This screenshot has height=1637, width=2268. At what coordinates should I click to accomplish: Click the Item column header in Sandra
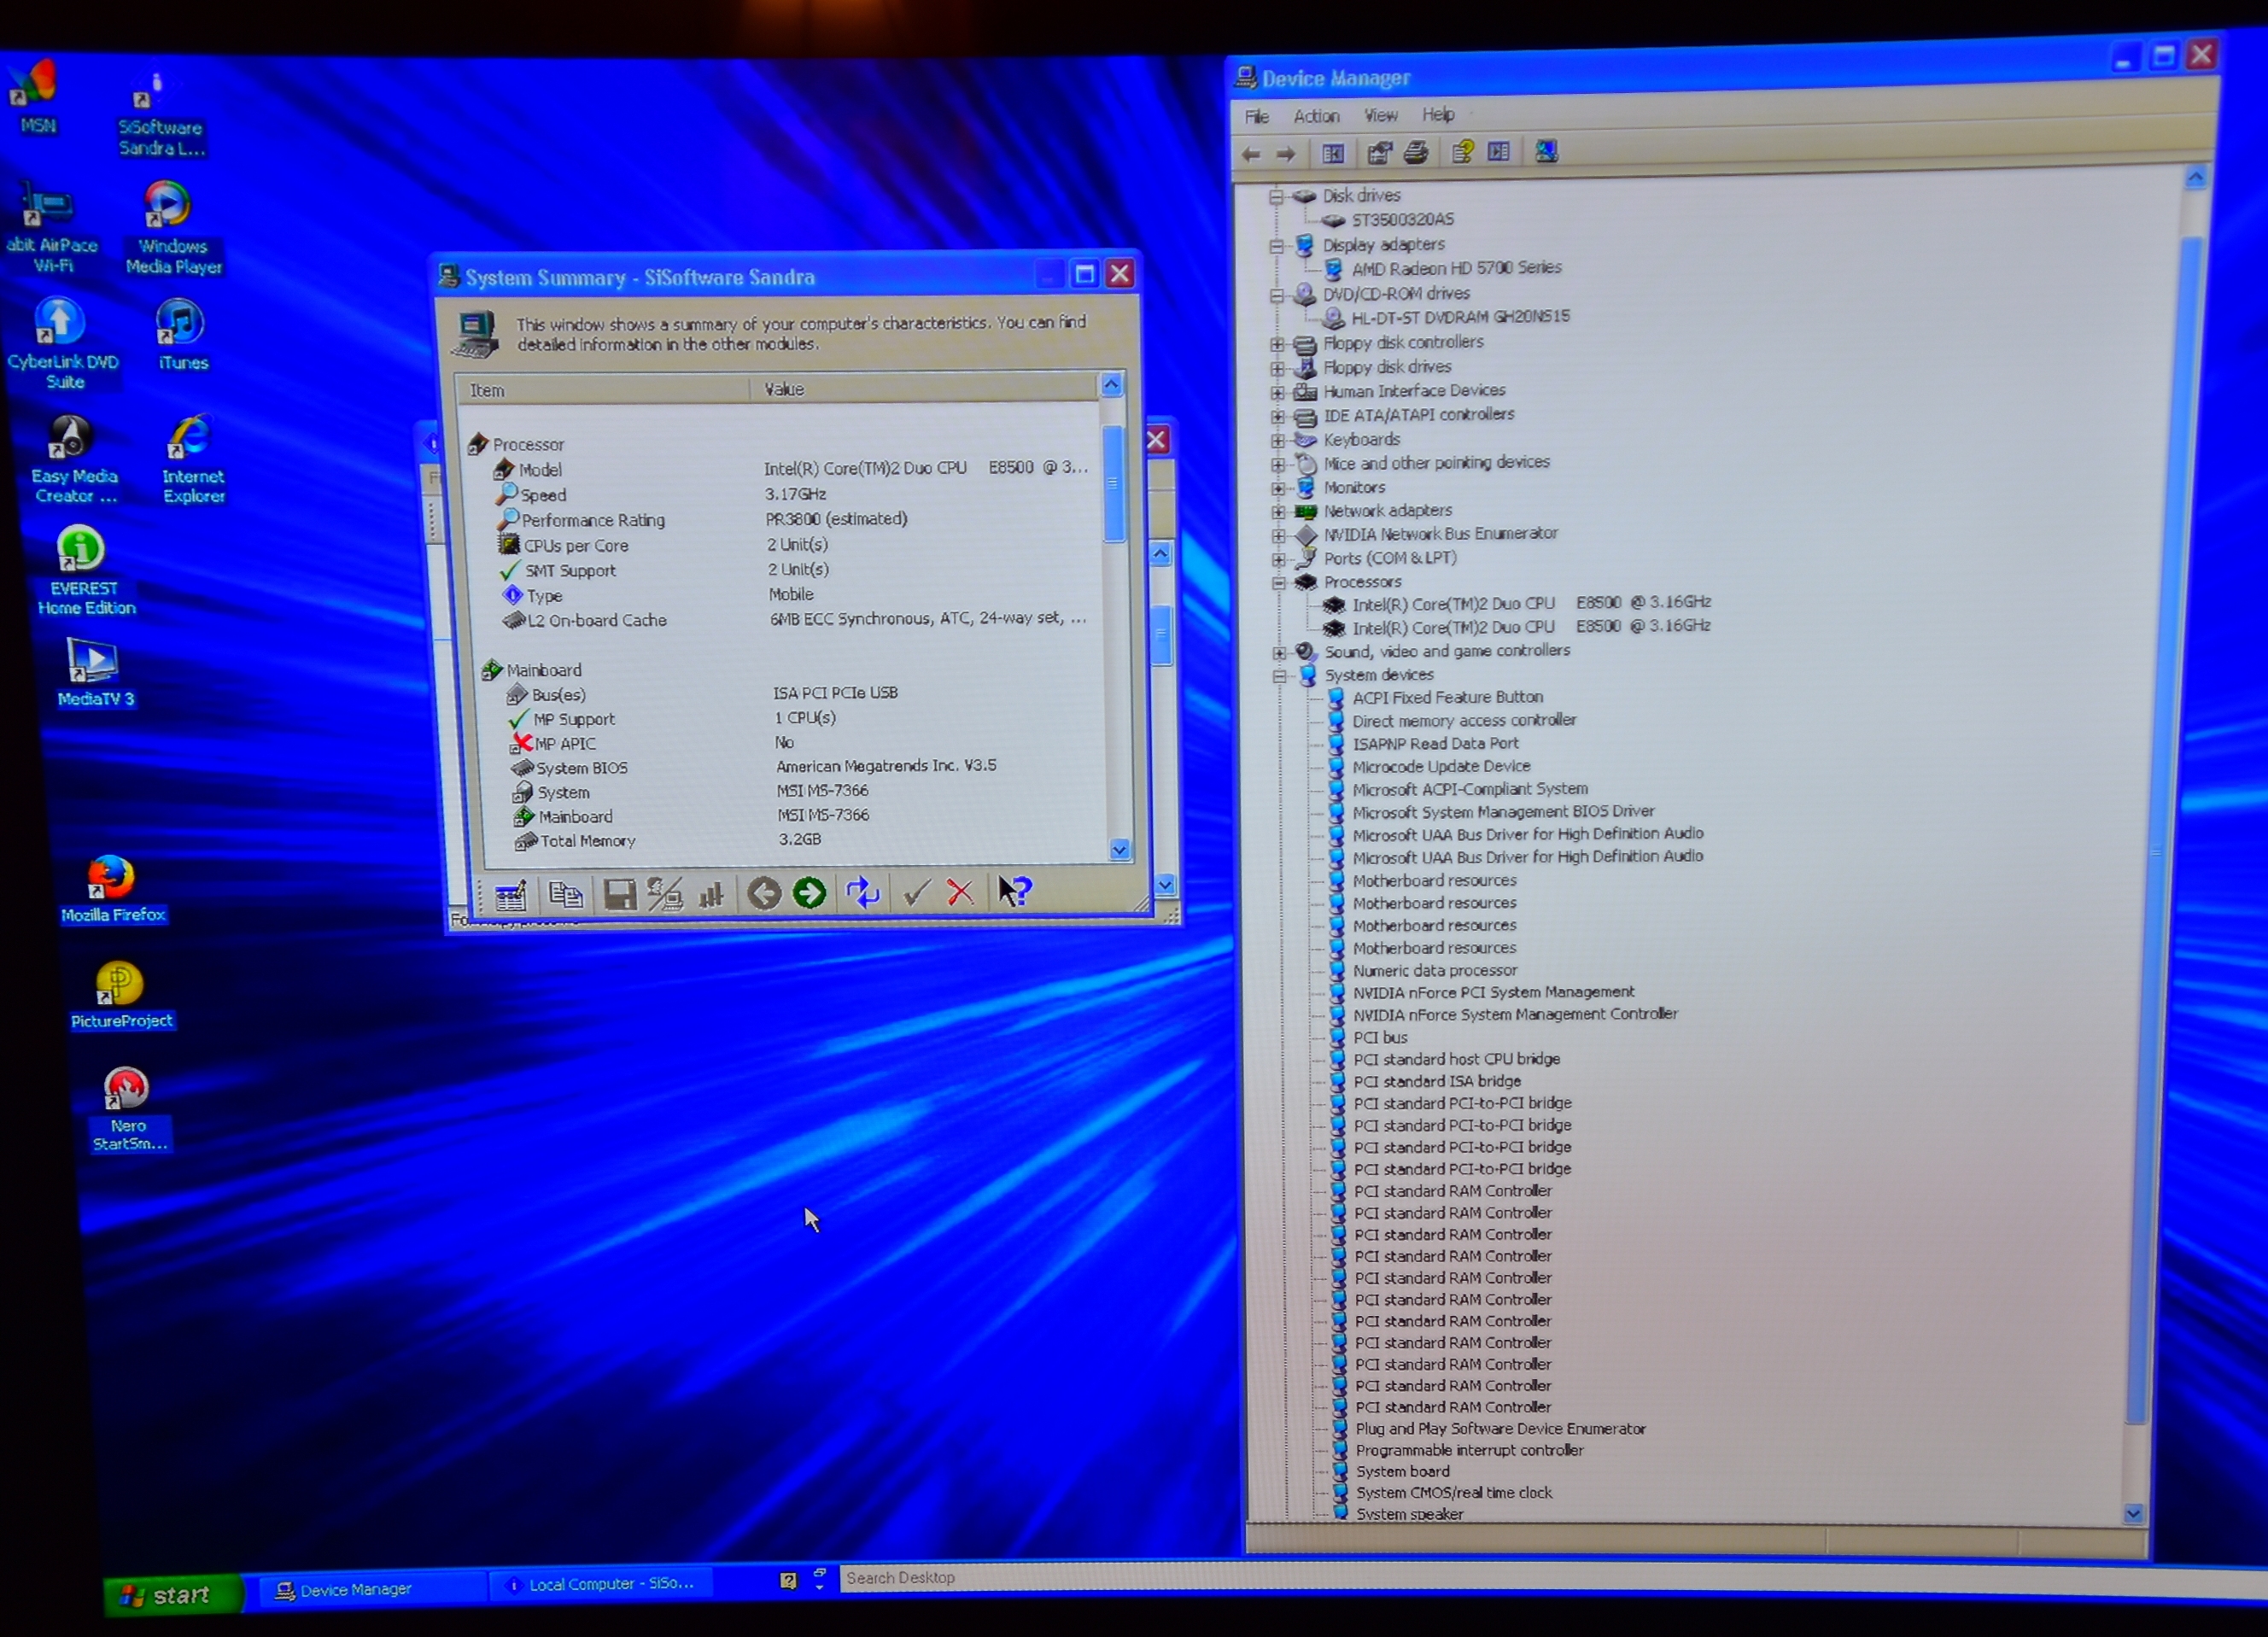[x=602, y=390]
